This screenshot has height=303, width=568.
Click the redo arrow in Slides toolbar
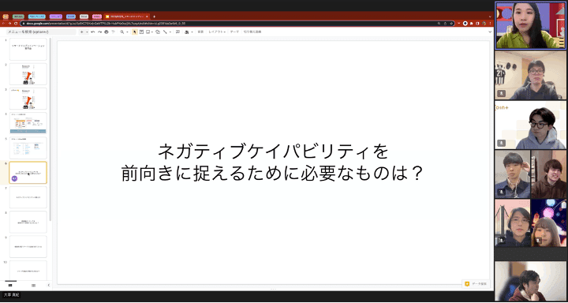click(99, 32)
